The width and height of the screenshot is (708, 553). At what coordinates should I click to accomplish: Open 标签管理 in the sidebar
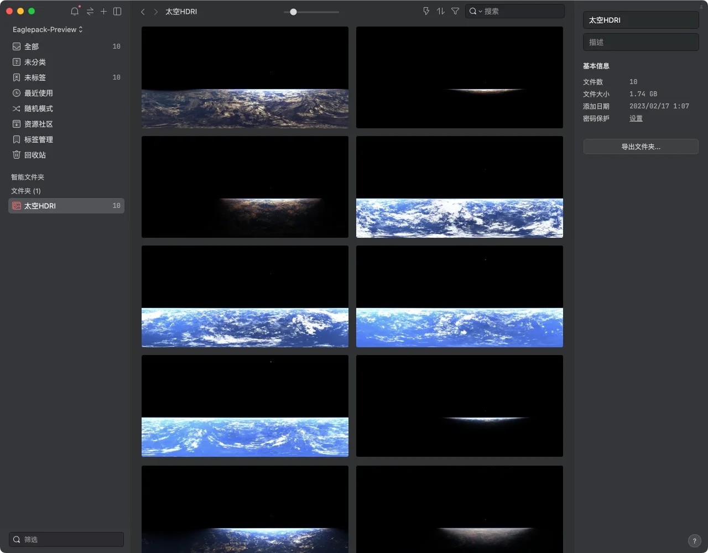tap(66, 139)
